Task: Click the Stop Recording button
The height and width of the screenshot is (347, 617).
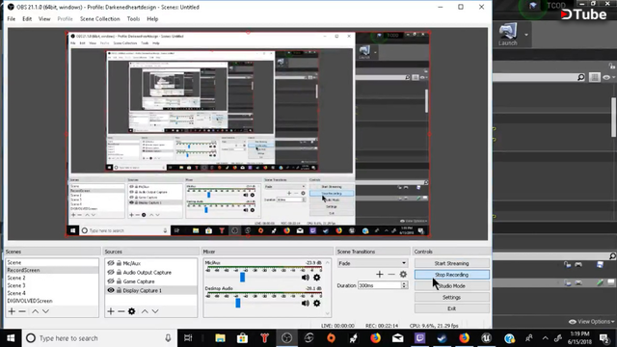Action: coord(452,275)
